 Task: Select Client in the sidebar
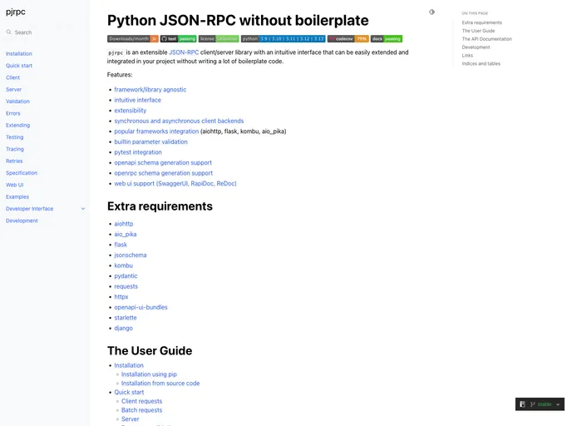(12, 77)
